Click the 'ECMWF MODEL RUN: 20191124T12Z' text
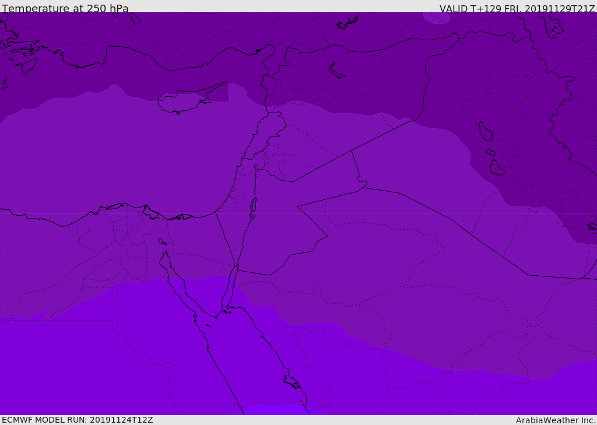 click(x=78, y=420)
